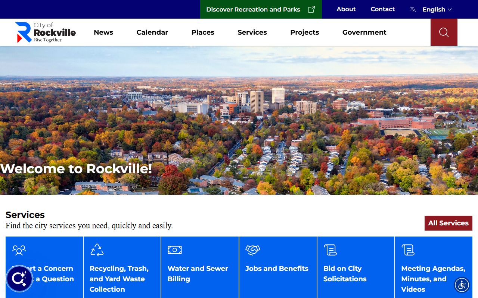Click Discover Recreation and Parks link
This screenshot has width=478, height=298.
261,9
